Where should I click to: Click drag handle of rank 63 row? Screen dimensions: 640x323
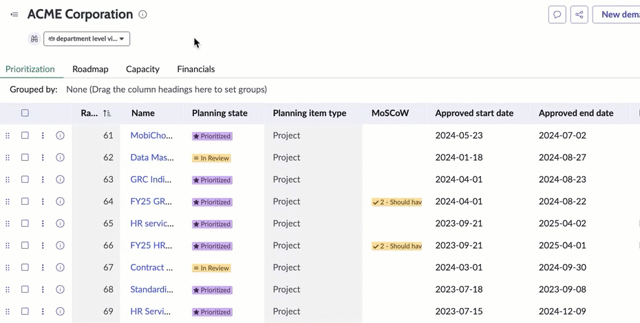coord(8,179)
